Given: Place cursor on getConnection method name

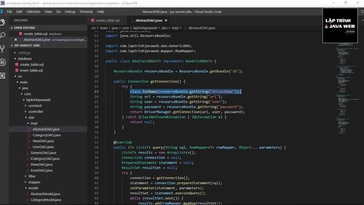Looking at the screenshot, I should point(164,81).
